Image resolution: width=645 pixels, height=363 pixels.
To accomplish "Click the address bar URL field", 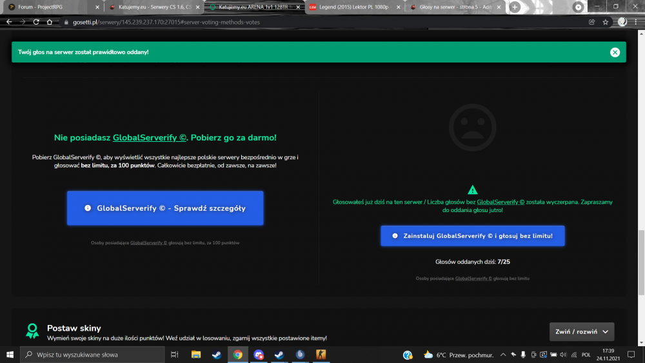I will [x=321, y=22].
